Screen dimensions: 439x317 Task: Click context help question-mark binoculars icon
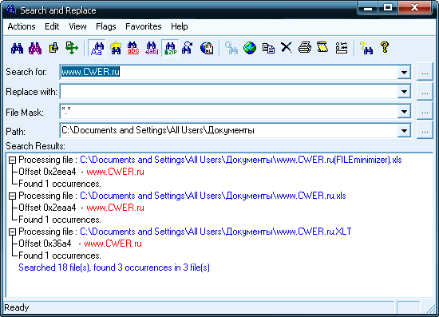click(x=366, y=48)
